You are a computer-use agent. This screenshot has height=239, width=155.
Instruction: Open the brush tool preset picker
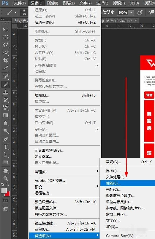pos(11,12)
